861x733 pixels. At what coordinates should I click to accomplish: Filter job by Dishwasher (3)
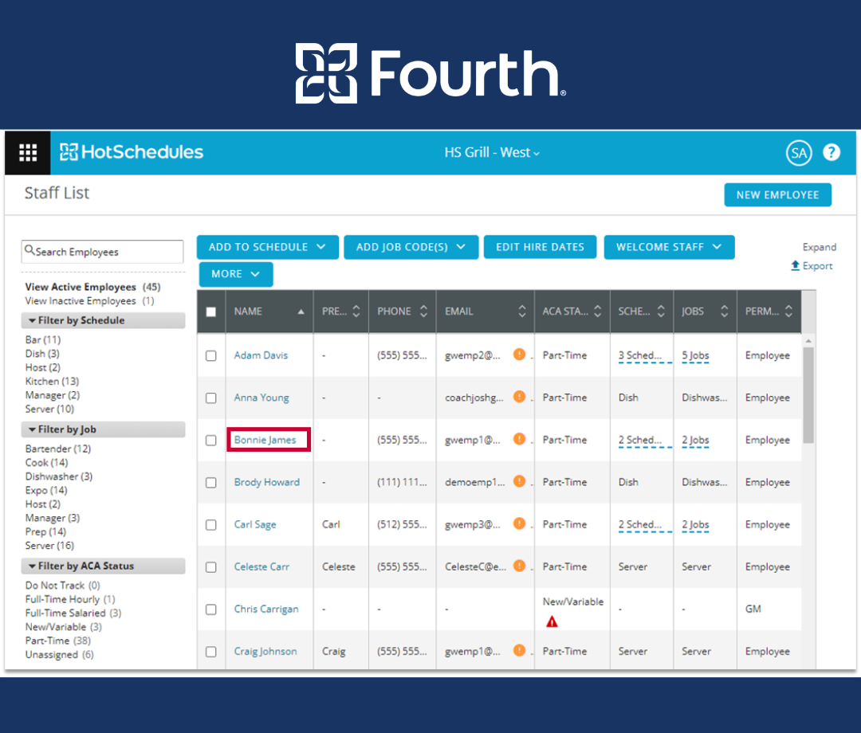(59, 476)
